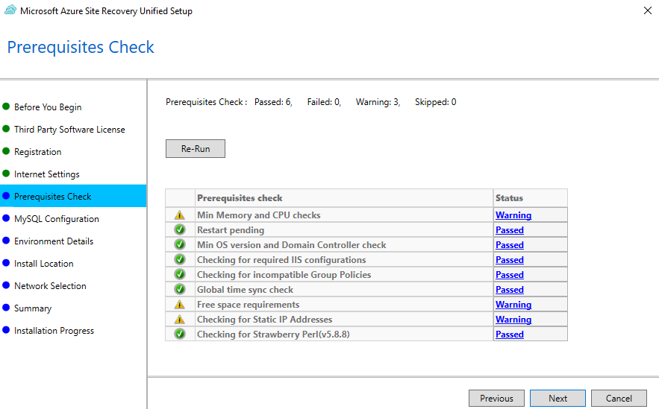Click the green check icon for Strawberry Perl

[x=180, y=335]
